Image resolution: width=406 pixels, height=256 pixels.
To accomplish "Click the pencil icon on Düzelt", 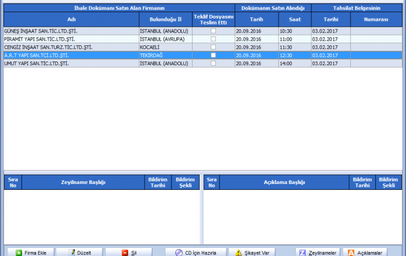I will click(x=72, y=253).
